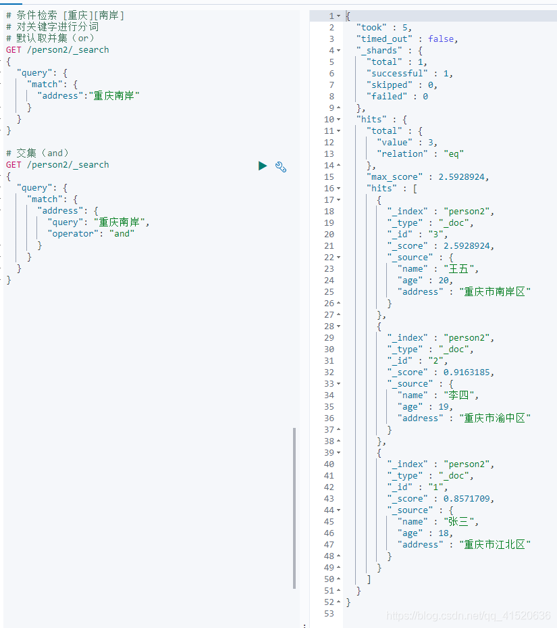Screen dimensions: 557x628
Task: Run the selected request with play icon
Action: click(x=263, y=166)
